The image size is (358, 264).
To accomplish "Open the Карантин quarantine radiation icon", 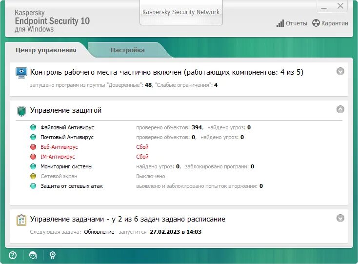I will coord(316,23).
